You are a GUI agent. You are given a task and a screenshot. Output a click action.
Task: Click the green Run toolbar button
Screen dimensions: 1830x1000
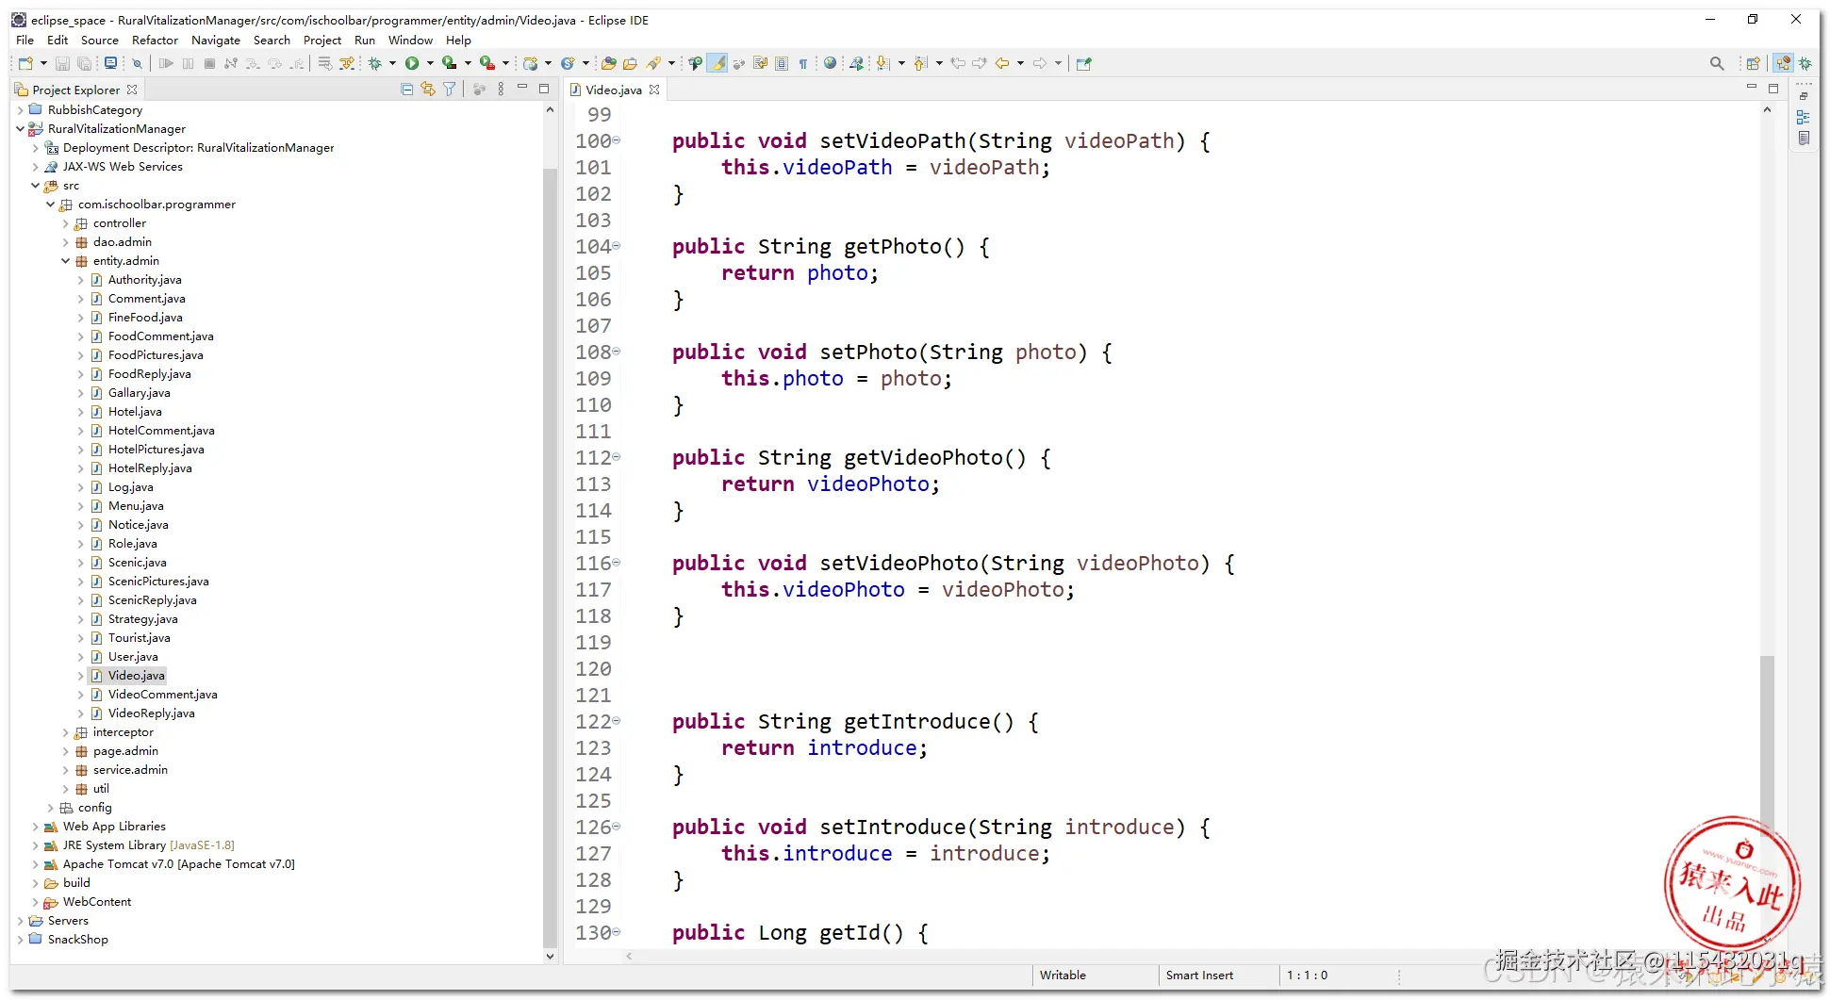(x=412, y=63)
